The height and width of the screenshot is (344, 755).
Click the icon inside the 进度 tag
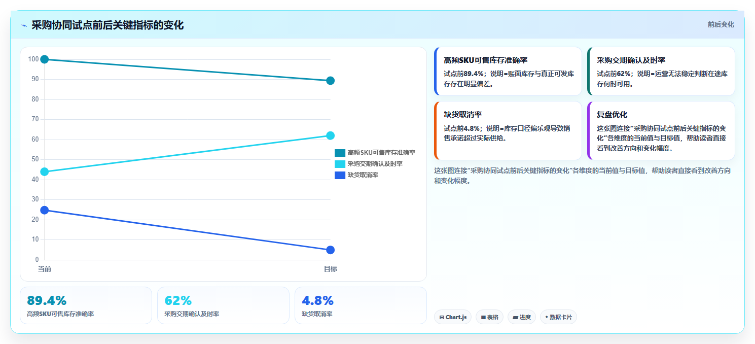(515, 318)
